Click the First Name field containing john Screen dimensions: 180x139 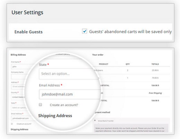21,67
